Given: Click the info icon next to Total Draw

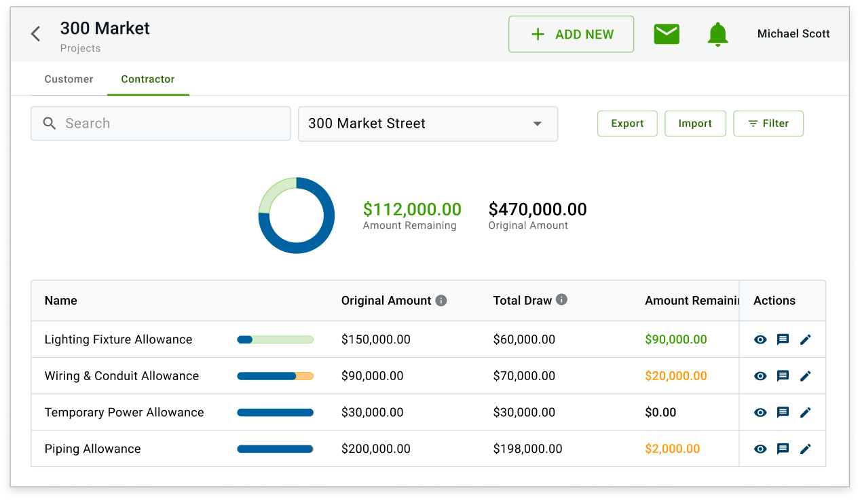Looking at the screenshot, I should (561, 299).
